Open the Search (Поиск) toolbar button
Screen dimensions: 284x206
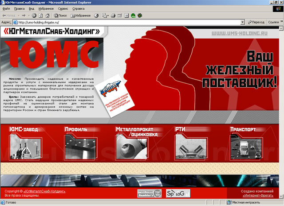tap(60, 16)
